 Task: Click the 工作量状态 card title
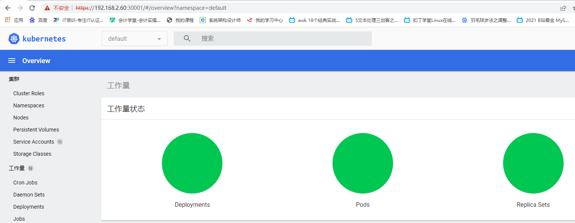[126, 109]
